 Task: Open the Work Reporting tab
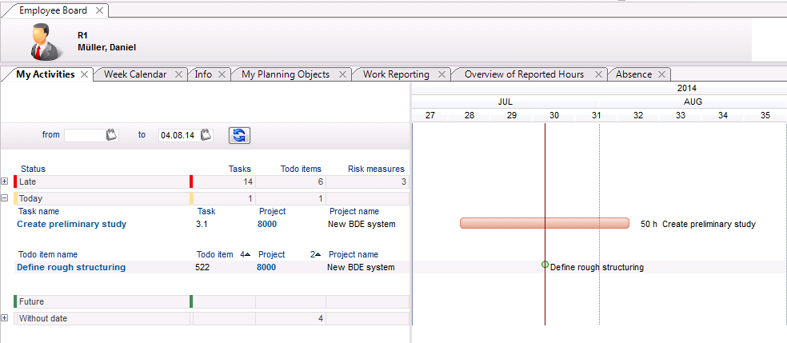point(396,74)
